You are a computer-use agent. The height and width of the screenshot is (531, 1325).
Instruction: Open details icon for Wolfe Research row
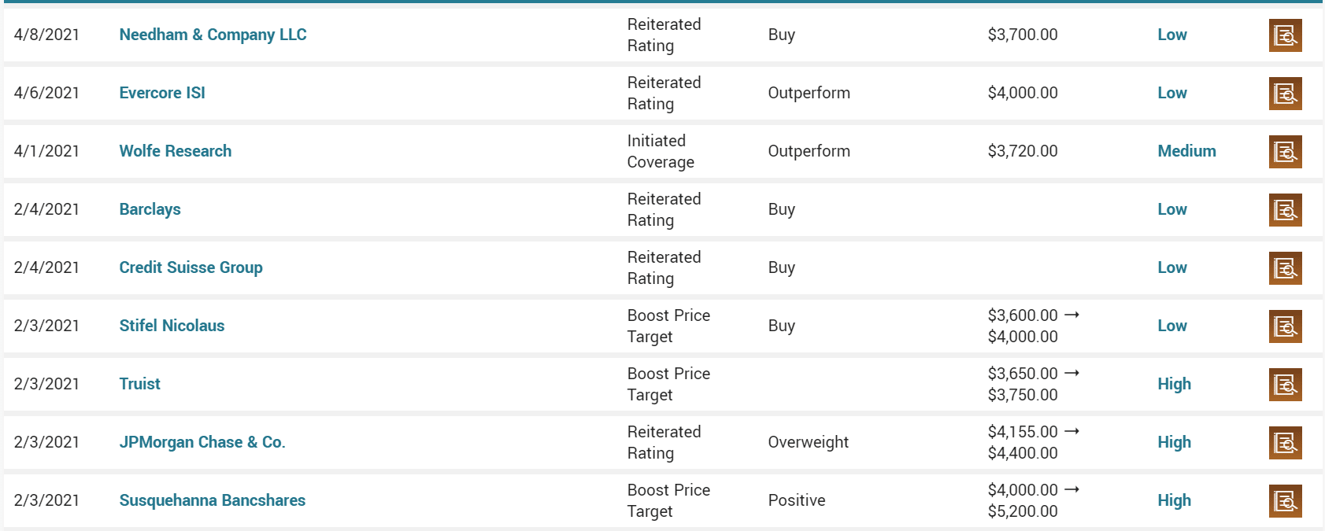click(1285, 152)
